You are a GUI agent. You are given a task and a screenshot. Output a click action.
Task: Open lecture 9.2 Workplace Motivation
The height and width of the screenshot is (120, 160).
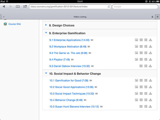coord(68,46)
